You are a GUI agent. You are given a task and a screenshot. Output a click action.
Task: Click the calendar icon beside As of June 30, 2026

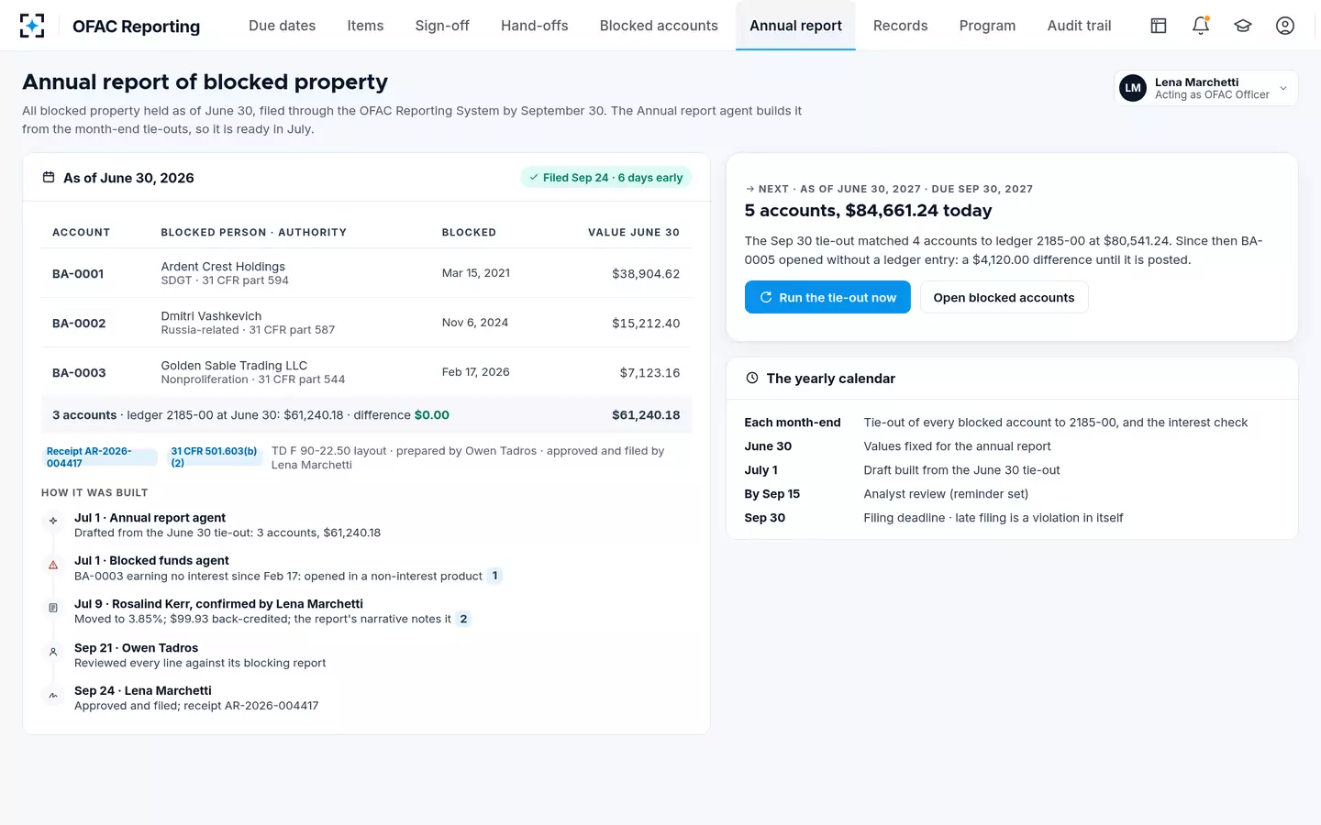click(x=49, y=177)
